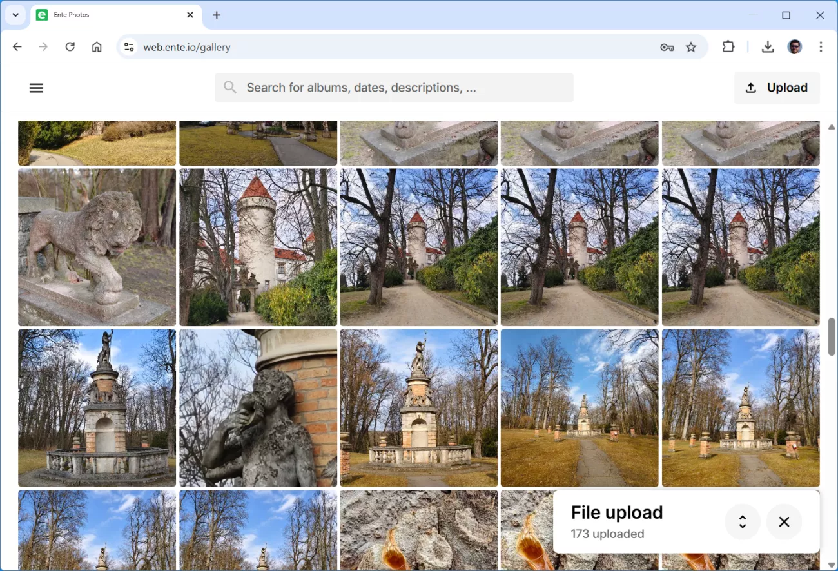Open the Chrome three-dot menu
This screenshot has height=571, width=838.
pyautogui.click(x=821, y=47)
